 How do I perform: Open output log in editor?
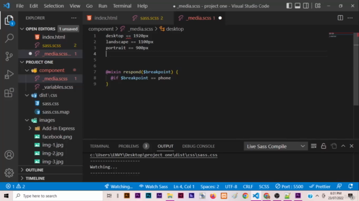pos(334,146)
